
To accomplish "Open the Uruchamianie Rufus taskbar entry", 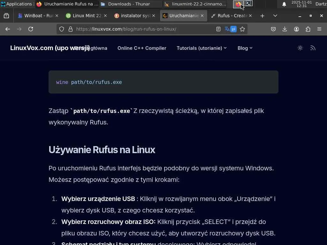I will 67,4.
